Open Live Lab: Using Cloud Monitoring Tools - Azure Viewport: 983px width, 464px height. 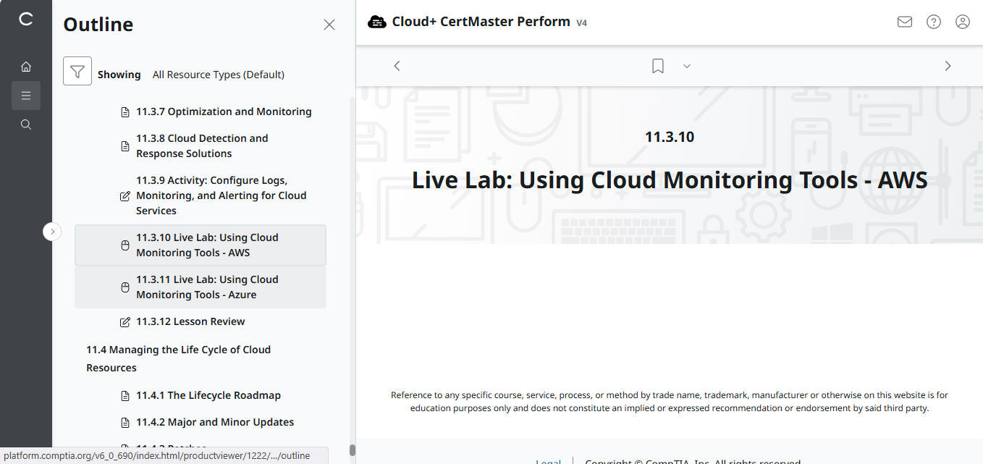tap(207, 287)
